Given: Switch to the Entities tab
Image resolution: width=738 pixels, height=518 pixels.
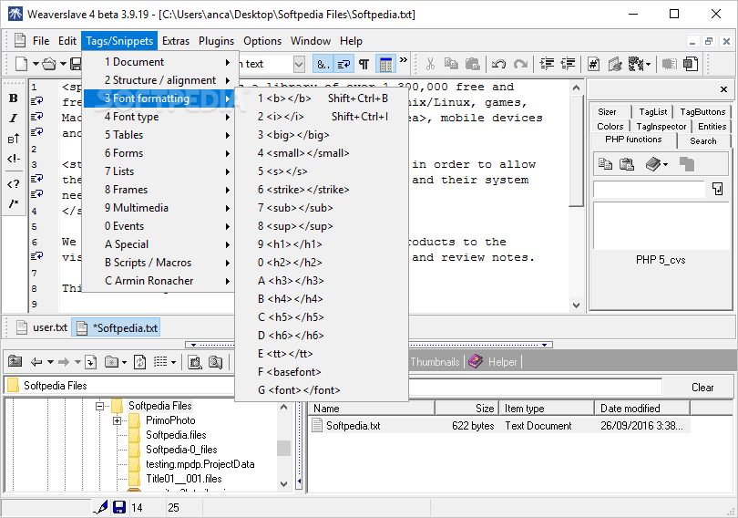Looking at the screenshot, I should pos(712,126).
